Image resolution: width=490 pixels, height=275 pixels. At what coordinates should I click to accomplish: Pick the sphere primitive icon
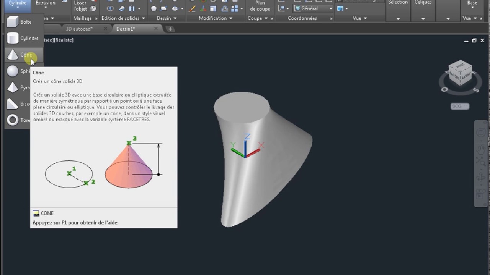click(x=13, y=71)
